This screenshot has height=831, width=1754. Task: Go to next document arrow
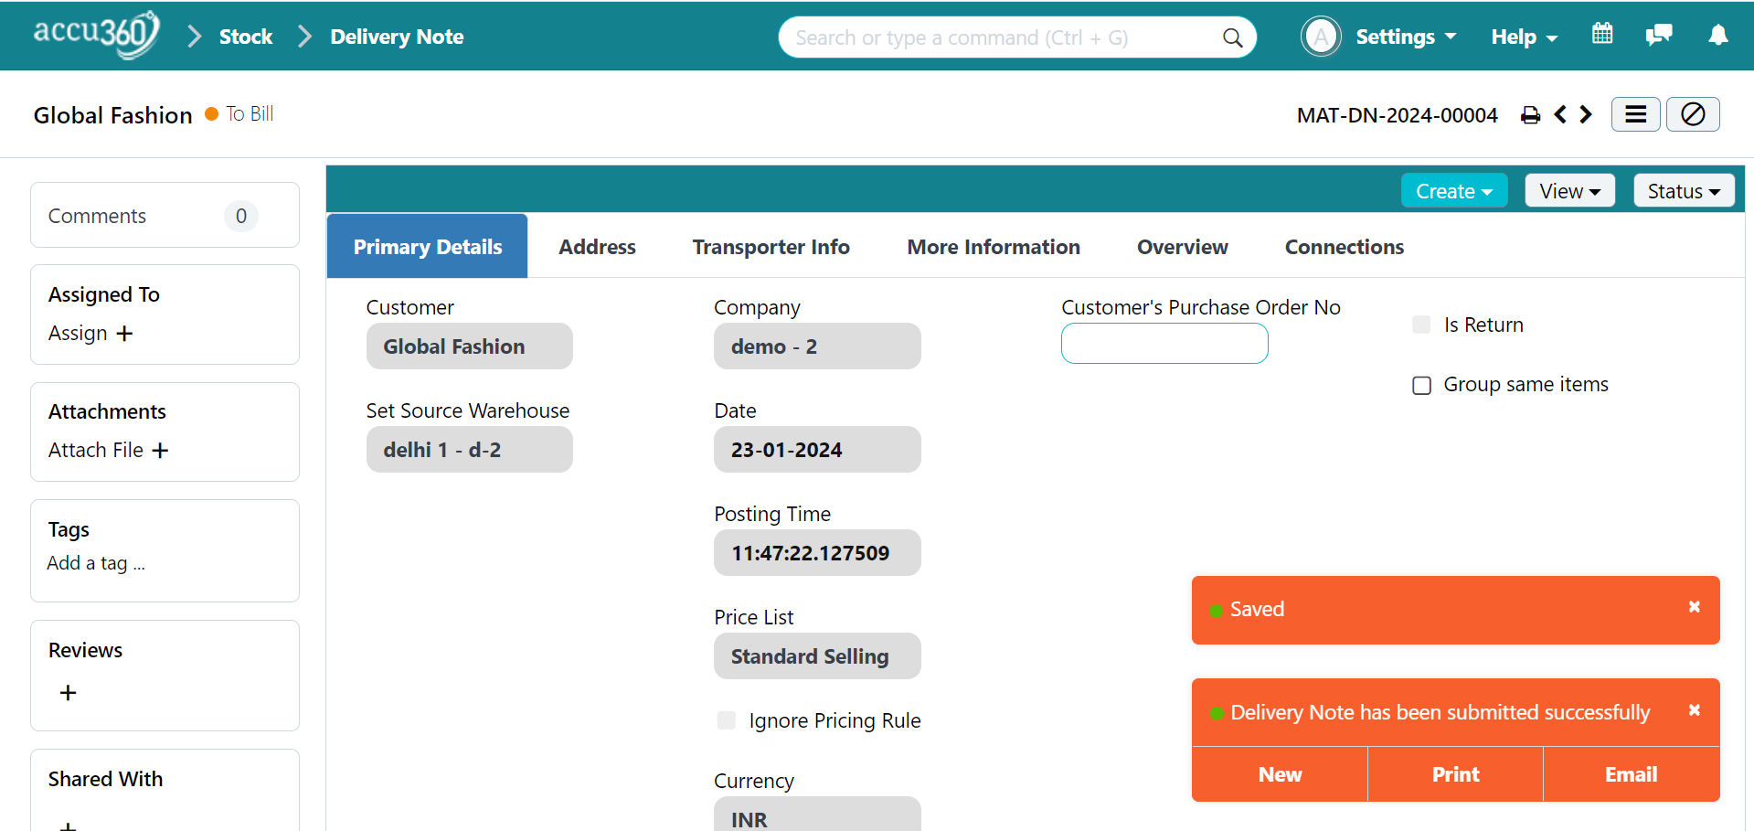pos(1586,114)
